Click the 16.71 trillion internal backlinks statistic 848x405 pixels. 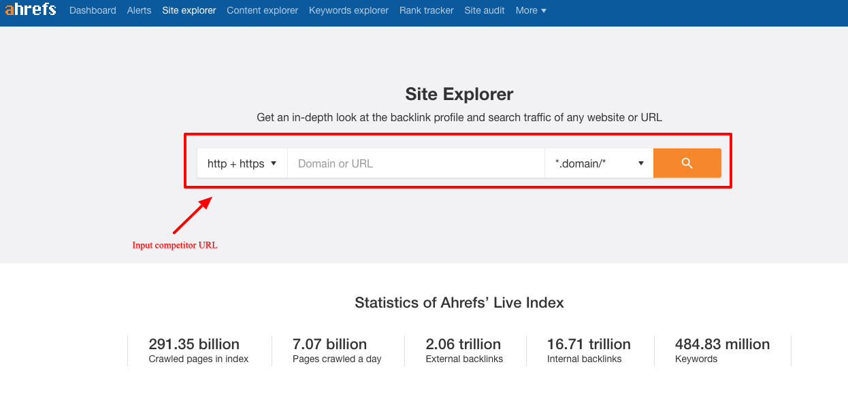point(589,351)
